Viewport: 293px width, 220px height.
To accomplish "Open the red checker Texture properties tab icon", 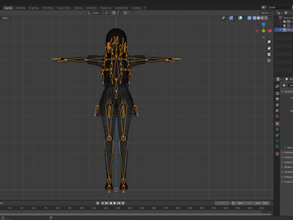I will [277, 154].
